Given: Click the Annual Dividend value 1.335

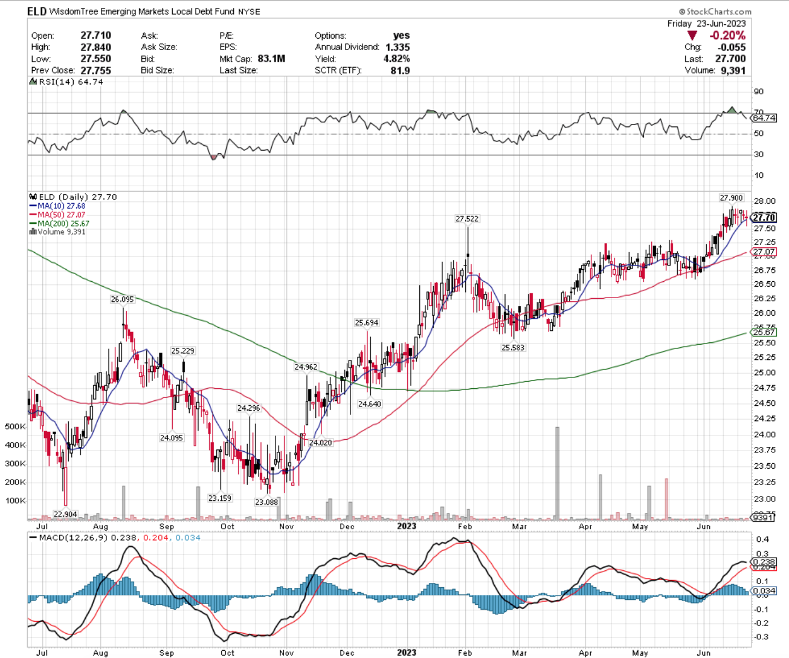Looking at the screenshot, I should (x=398, y=47).
